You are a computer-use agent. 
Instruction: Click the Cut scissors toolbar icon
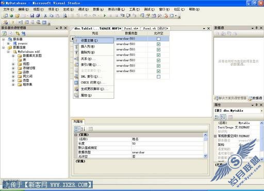point(45,16)
